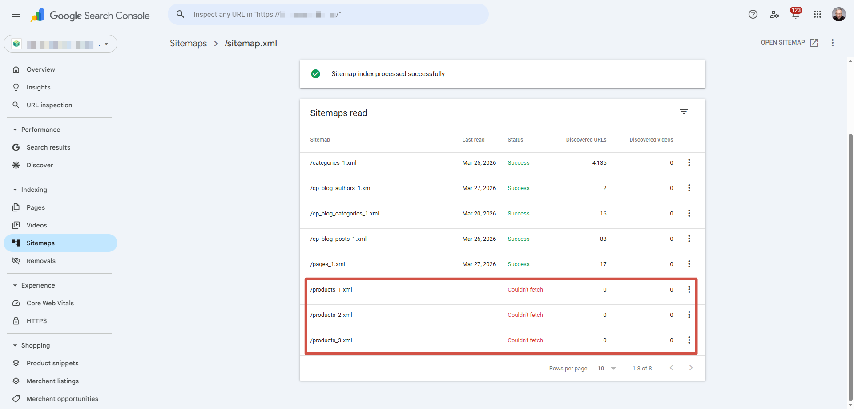
Task: Click the filter icon in Sitemaps read
Action: coord(684,112)
